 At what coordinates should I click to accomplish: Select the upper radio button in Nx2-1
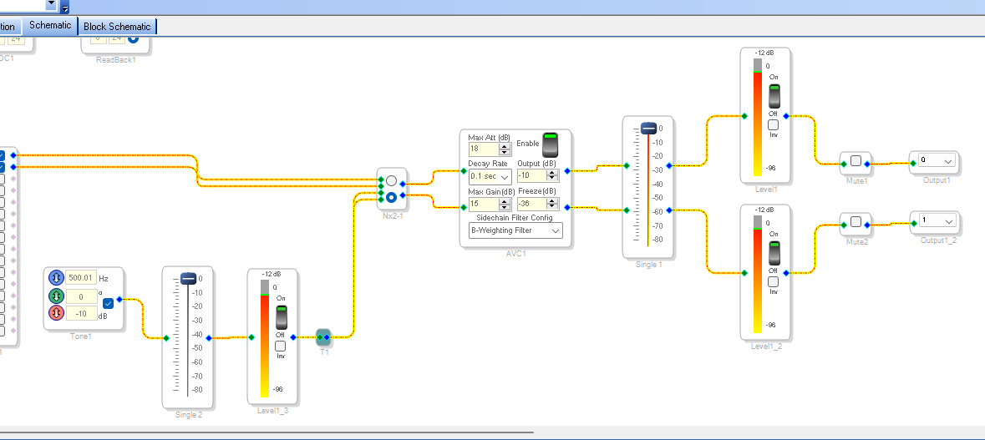pyautogui.click(x=391, y=181)
